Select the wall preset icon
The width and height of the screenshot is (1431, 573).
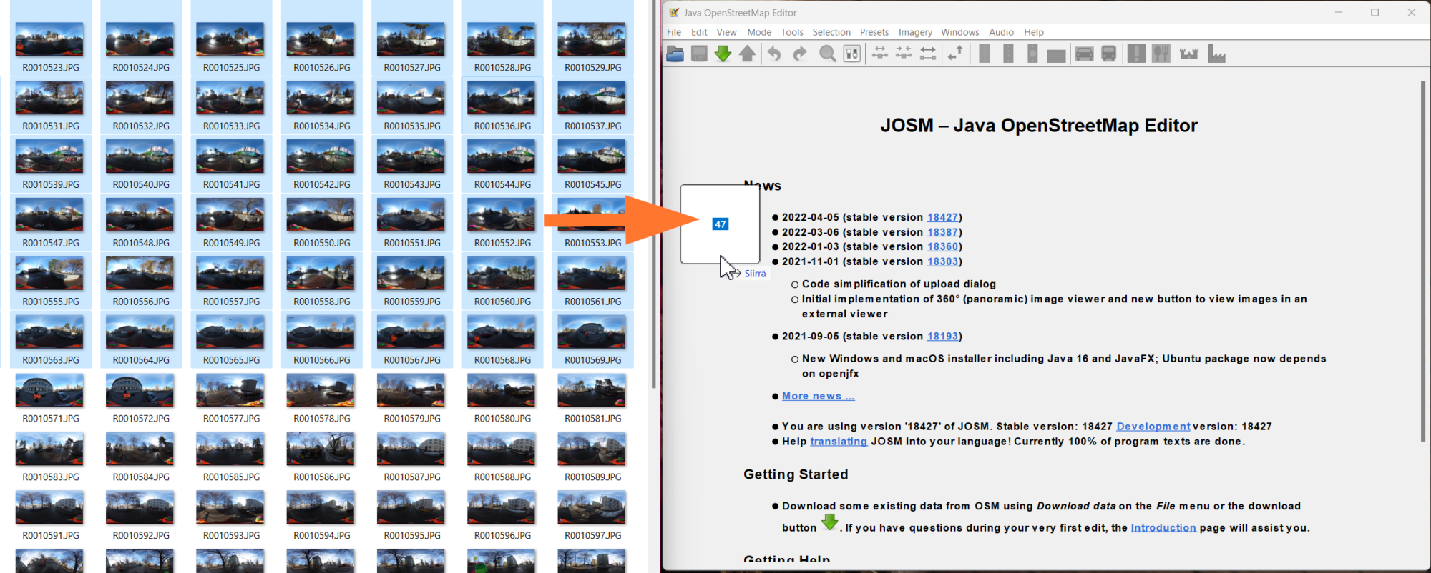[x=1056, y=55]
